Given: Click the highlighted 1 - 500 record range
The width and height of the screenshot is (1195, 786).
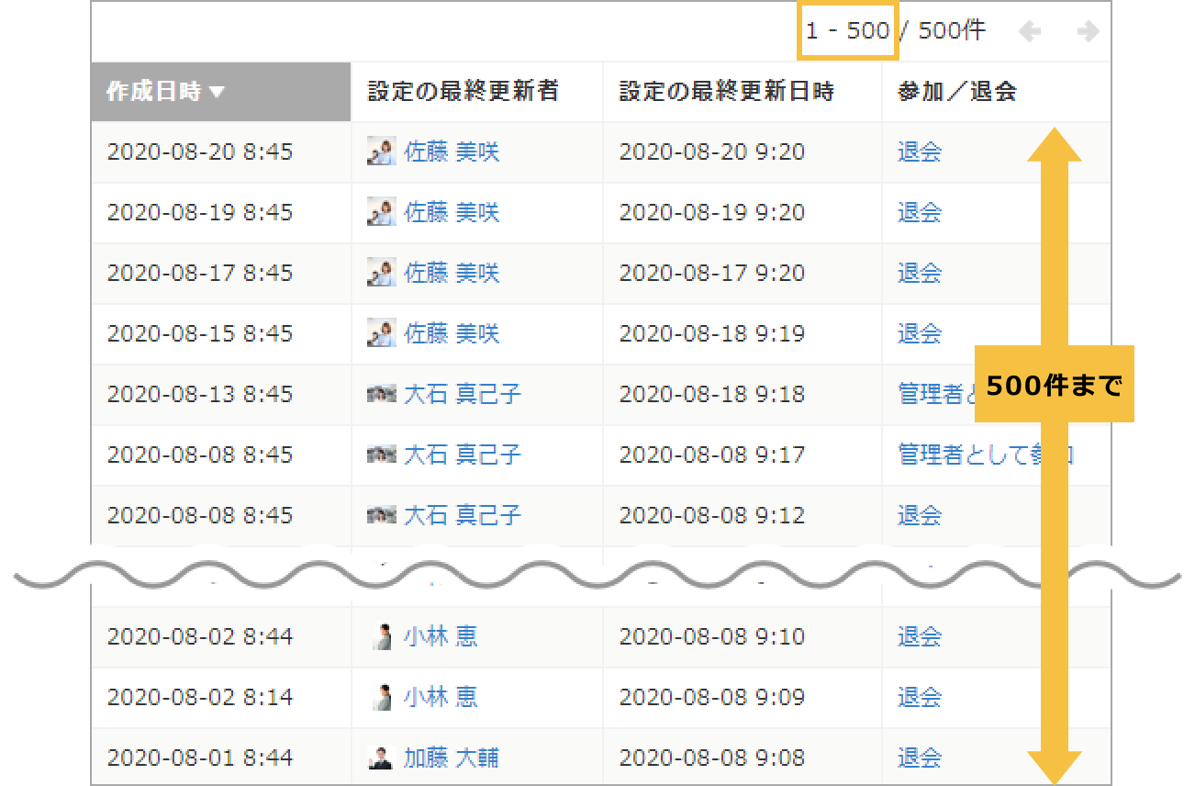Looking at the screenshot, I should point(846,30).
